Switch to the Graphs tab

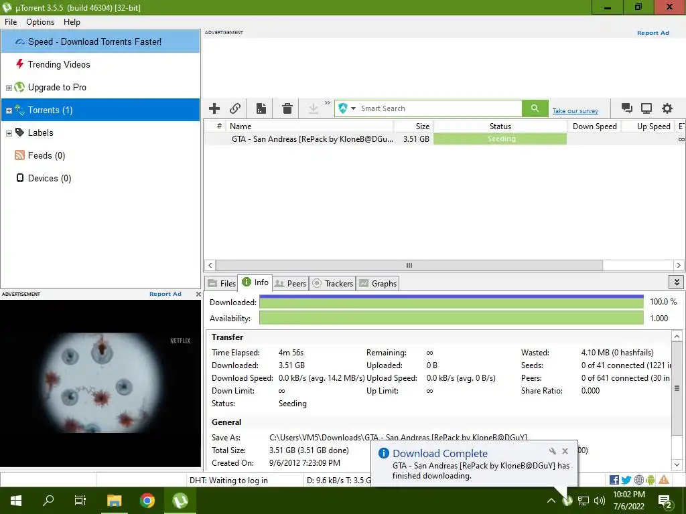(x=378, y=284)
